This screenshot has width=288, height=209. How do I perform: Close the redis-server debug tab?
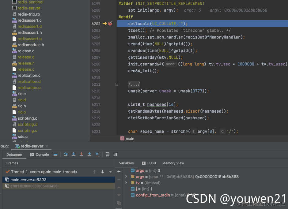[x=47, y=146]
